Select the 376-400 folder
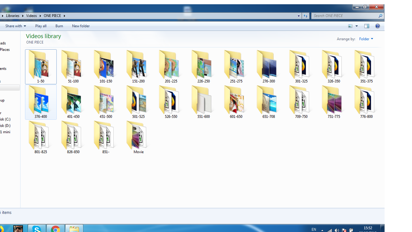 coord(41,102)
